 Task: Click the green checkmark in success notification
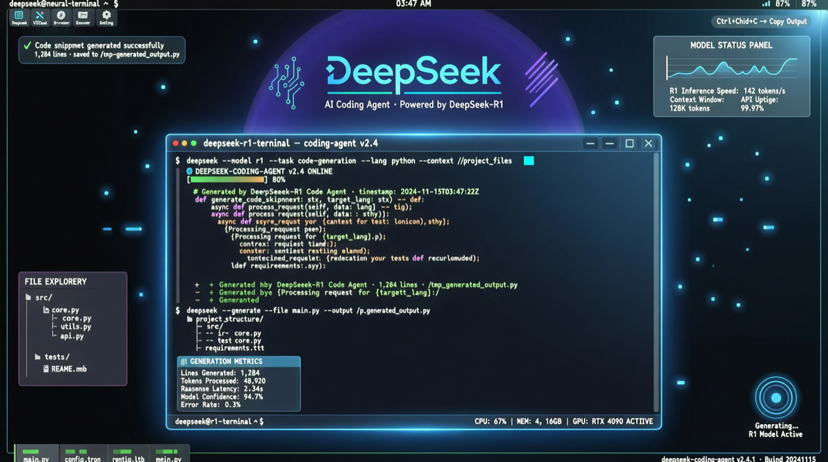click(28, 46)
